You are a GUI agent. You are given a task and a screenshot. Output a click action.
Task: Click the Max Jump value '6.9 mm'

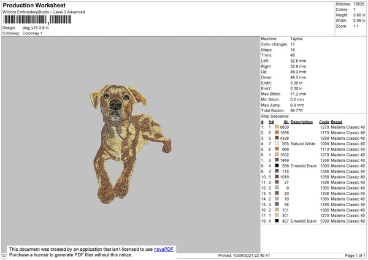(297, 105)
